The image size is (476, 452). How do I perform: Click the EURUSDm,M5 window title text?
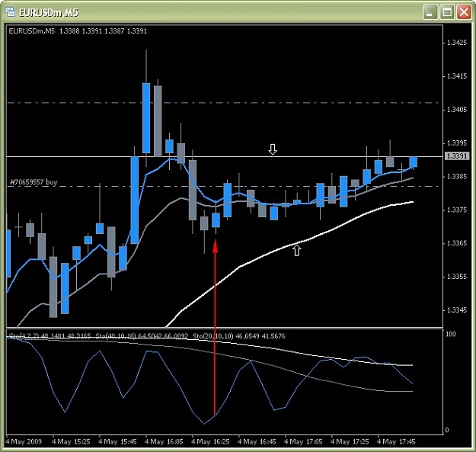(x=49, y=12)
